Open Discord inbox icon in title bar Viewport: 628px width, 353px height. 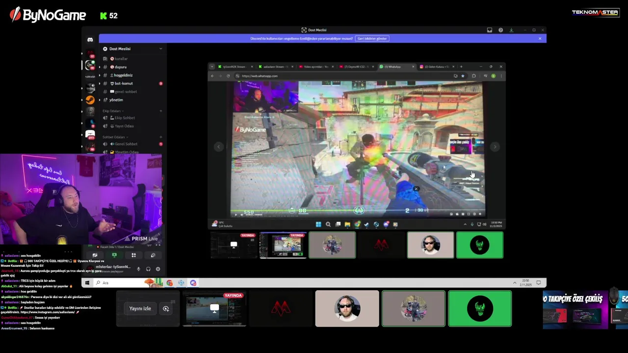(x=489, y=30)
